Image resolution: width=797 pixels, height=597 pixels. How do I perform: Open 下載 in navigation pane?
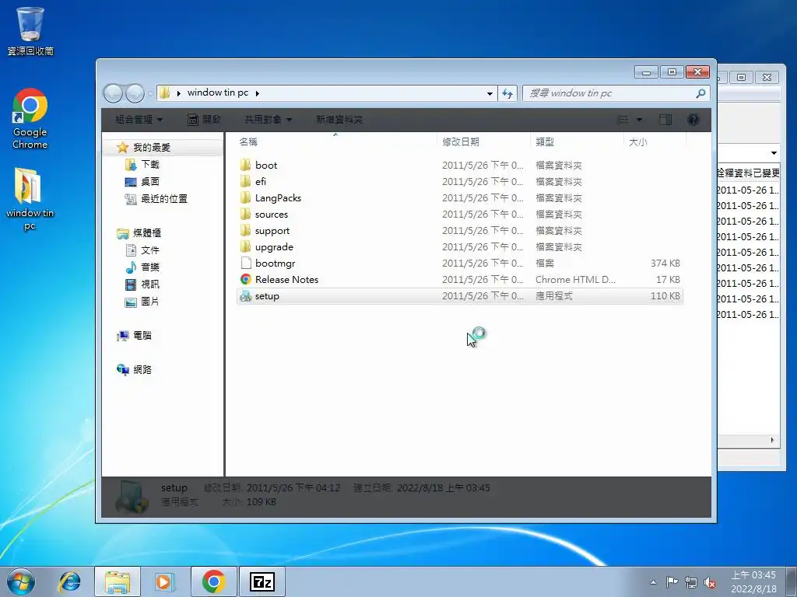coord(150,165)
